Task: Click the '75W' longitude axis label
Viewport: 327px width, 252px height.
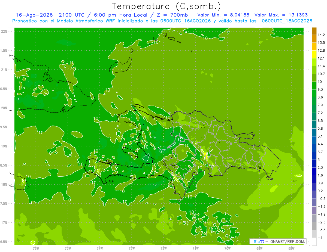Action: click(68, 248)
